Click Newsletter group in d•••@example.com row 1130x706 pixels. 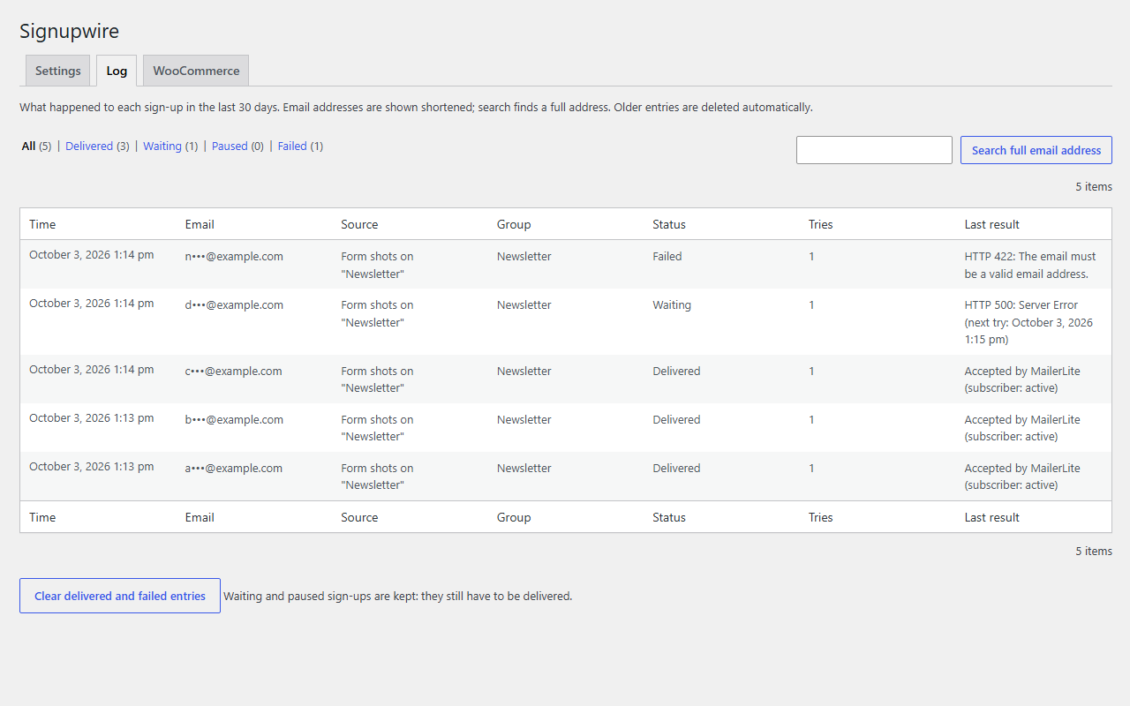point(524,305)
